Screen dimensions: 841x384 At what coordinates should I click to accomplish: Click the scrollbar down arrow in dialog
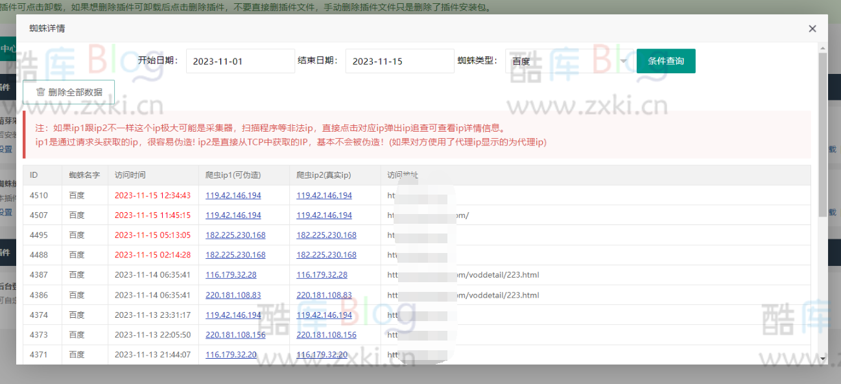pos(822,358)
